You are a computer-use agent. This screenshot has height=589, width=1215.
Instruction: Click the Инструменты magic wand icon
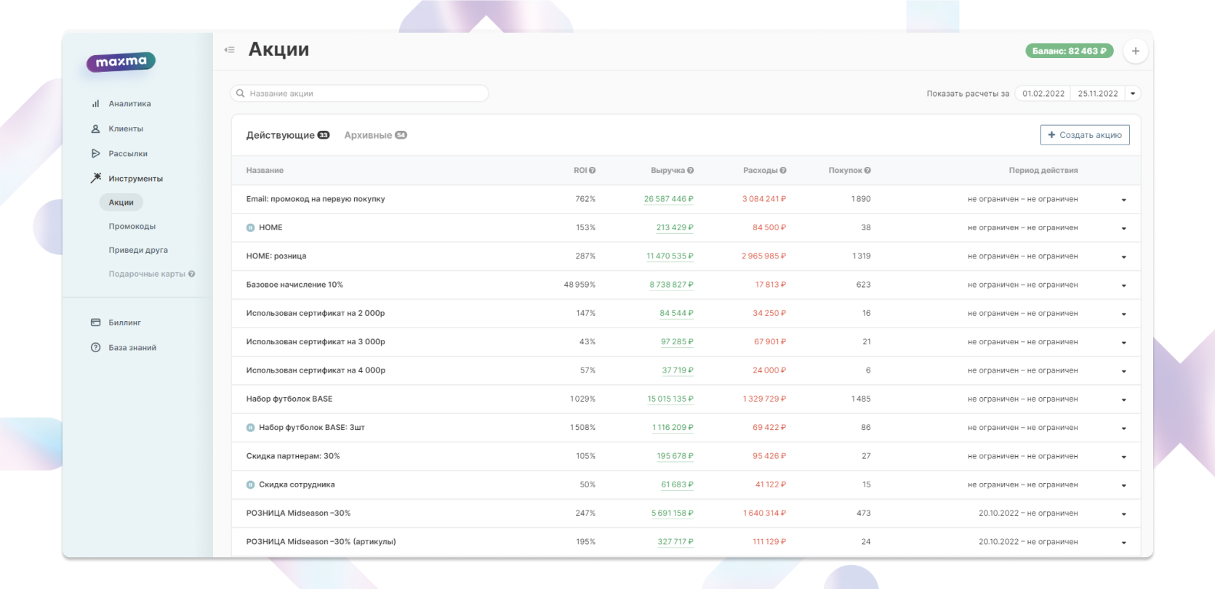(x=95, y=178)
